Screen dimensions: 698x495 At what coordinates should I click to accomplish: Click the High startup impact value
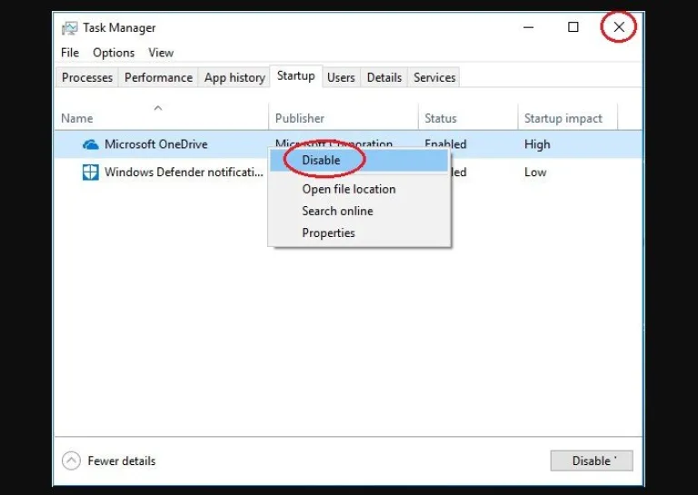coord(537,144)
